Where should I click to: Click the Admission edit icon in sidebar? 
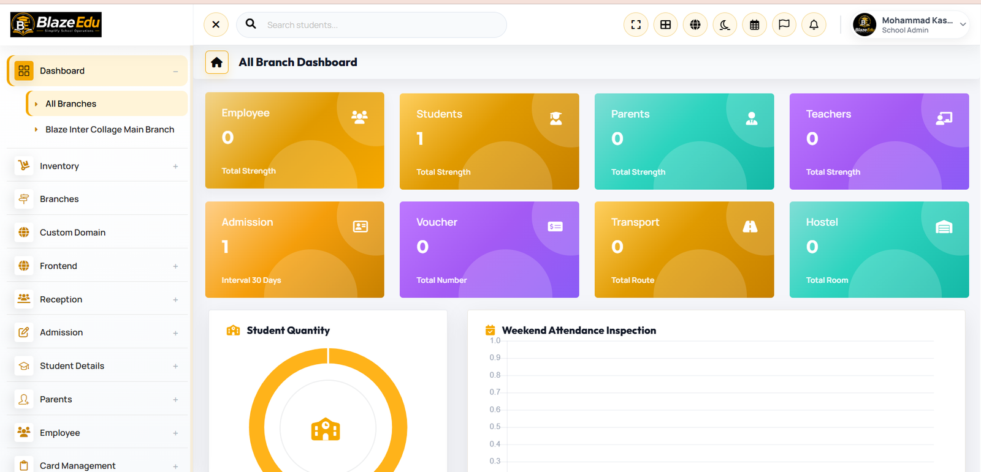tap(24, 332)
